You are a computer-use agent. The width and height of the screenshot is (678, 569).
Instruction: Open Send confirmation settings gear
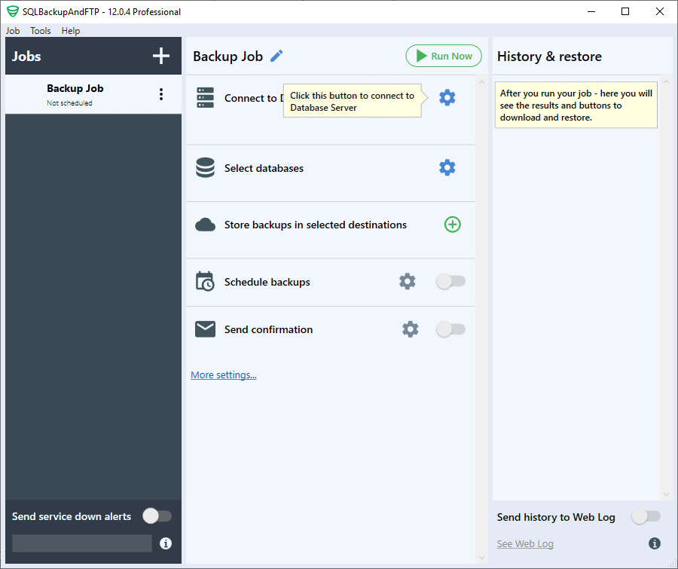pyautogui.click(x=410, y=329)
